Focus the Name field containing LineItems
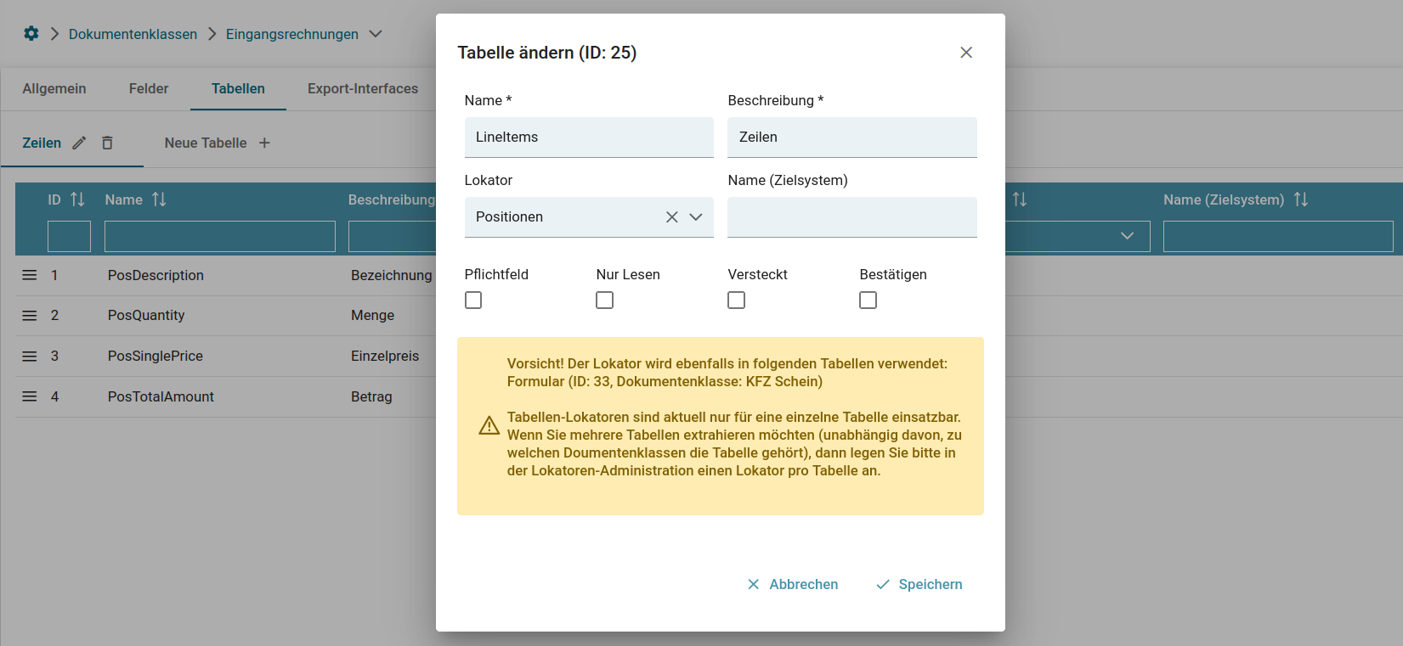The height and width of the screenshot is (646, 1403). [589, 138]
